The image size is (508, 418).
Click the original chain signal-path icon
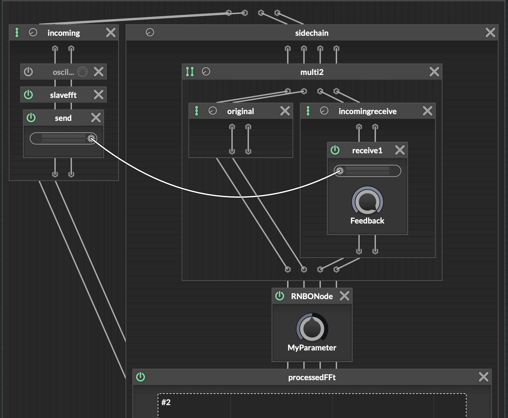coord(197,111)
